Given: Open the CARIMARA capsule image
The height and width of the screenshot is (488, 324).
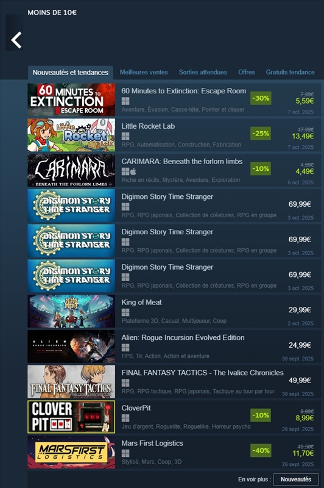Looking at the screenshot, I should (71, 171).
